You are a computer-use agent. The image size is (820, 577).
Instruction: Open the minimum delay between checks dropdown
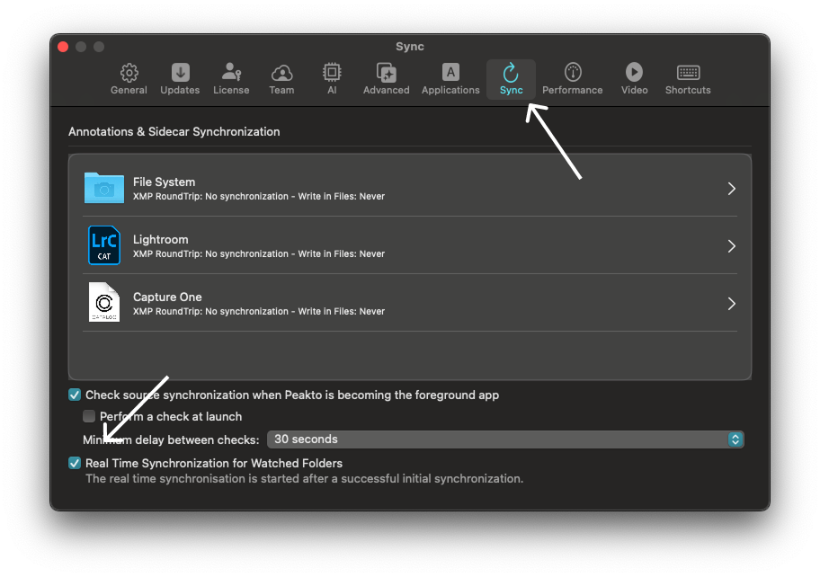click(505, 439)
